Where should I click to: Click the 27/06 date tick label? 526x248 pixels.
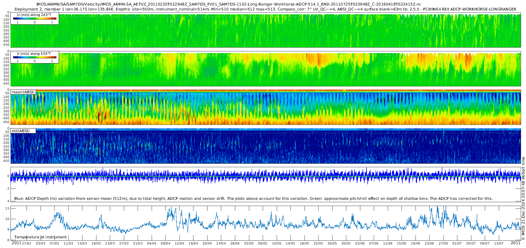443,243
